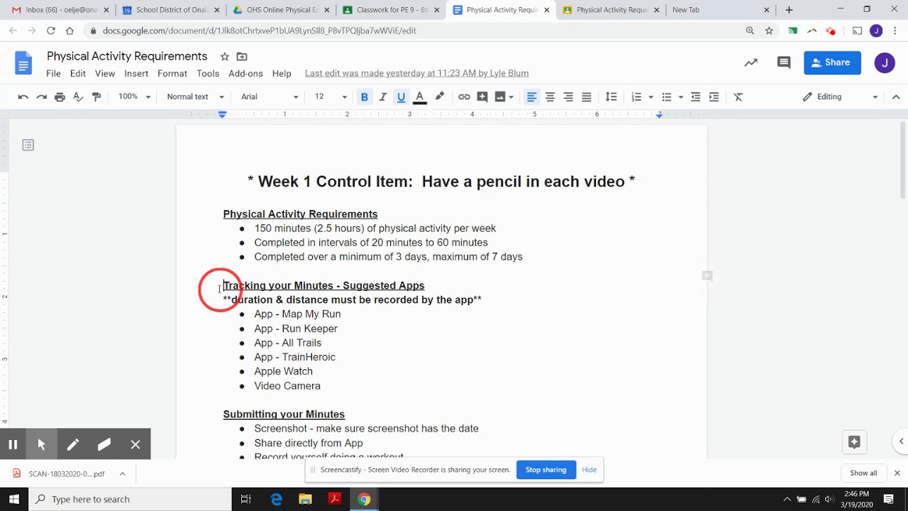Open the text color picker
Image resolution: width=908 pixels, height=511 pixels.
420,97
